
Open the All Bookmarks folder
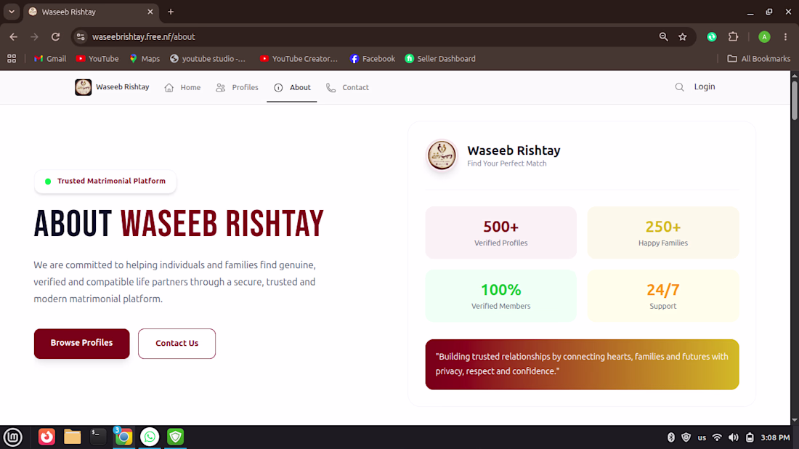[759, 59]
